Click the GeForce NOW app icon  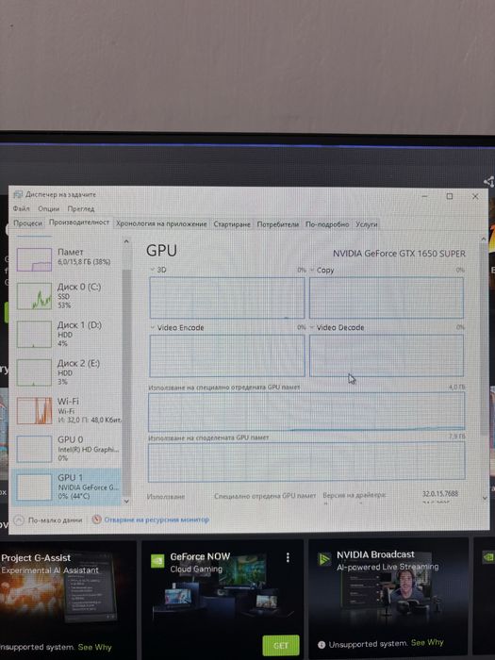pos(157,561)
